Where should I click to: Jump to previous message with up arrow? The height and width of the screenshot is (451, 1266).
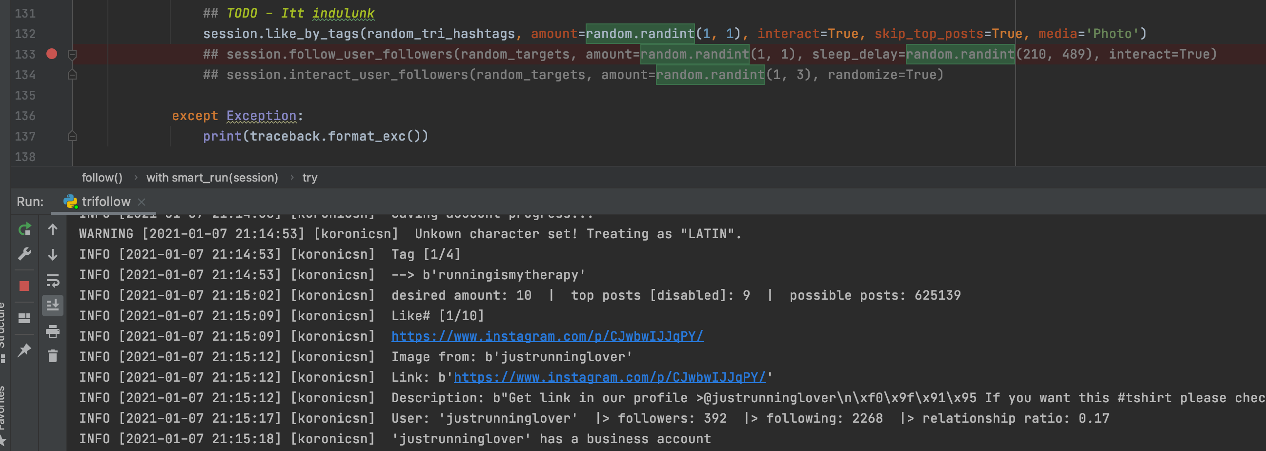point(53,229)
